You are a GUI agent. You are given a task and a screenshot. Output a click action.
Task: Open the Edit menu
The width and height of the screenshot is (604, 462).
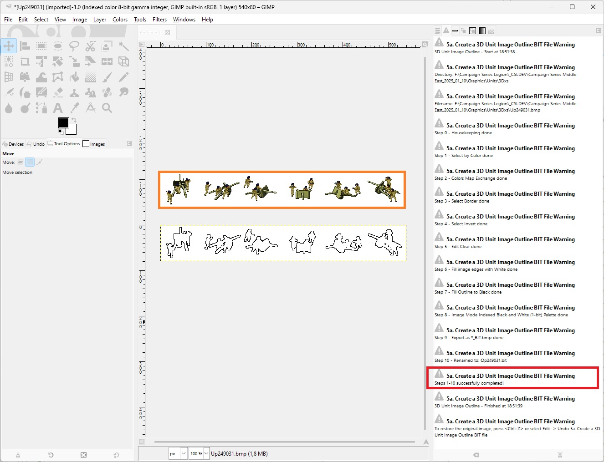point(23,20)
